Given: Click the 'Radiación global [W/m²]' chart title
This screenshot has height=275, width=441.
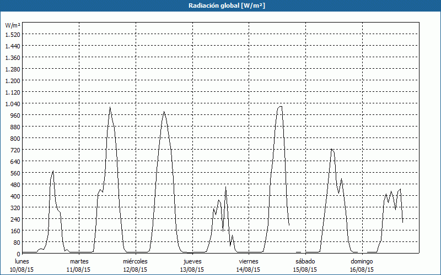Looking at the screenshot, I should point(220,5).
